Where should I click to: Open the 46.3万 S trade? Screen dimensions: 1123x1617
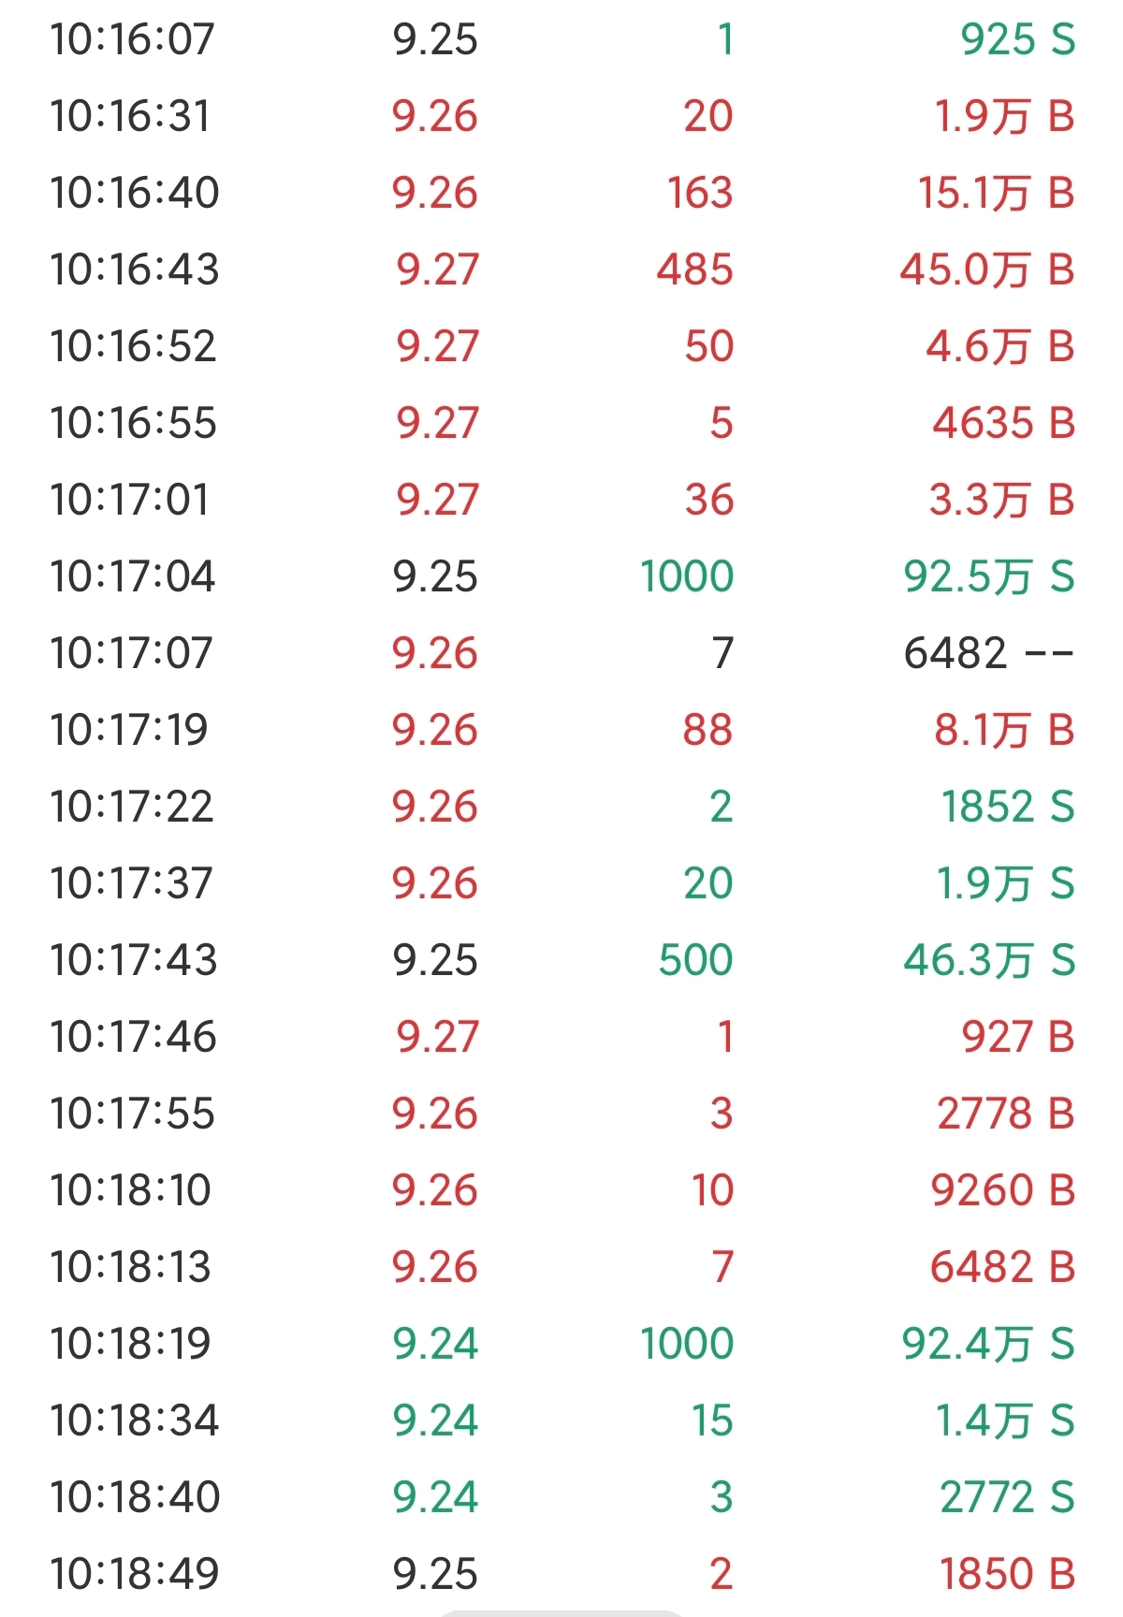pyautogui.click(x=988, y=960)
